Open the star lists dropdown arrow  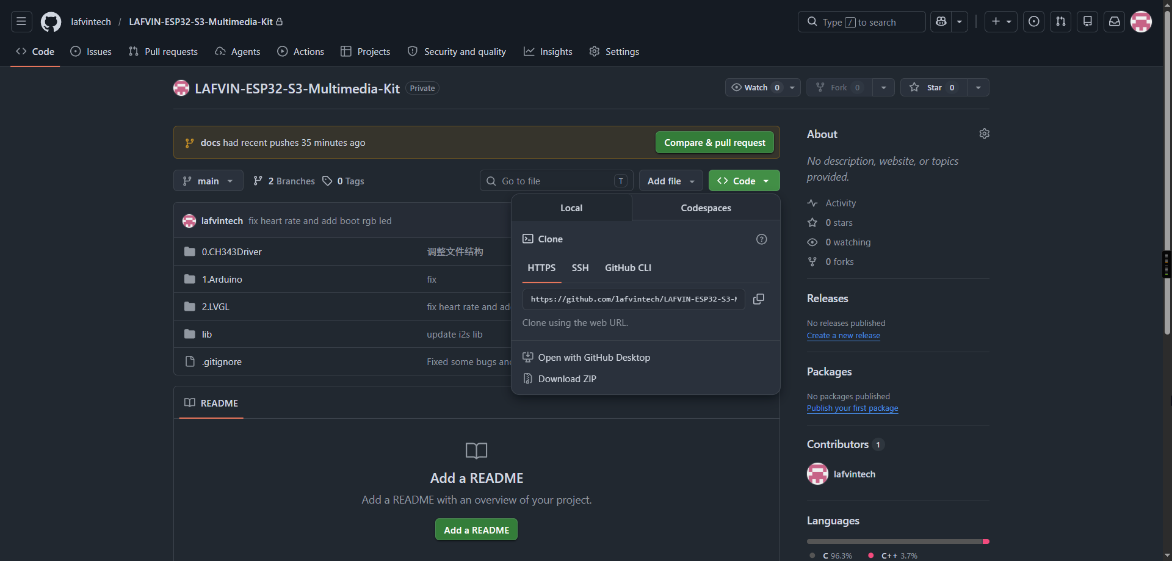coord(978,87)
